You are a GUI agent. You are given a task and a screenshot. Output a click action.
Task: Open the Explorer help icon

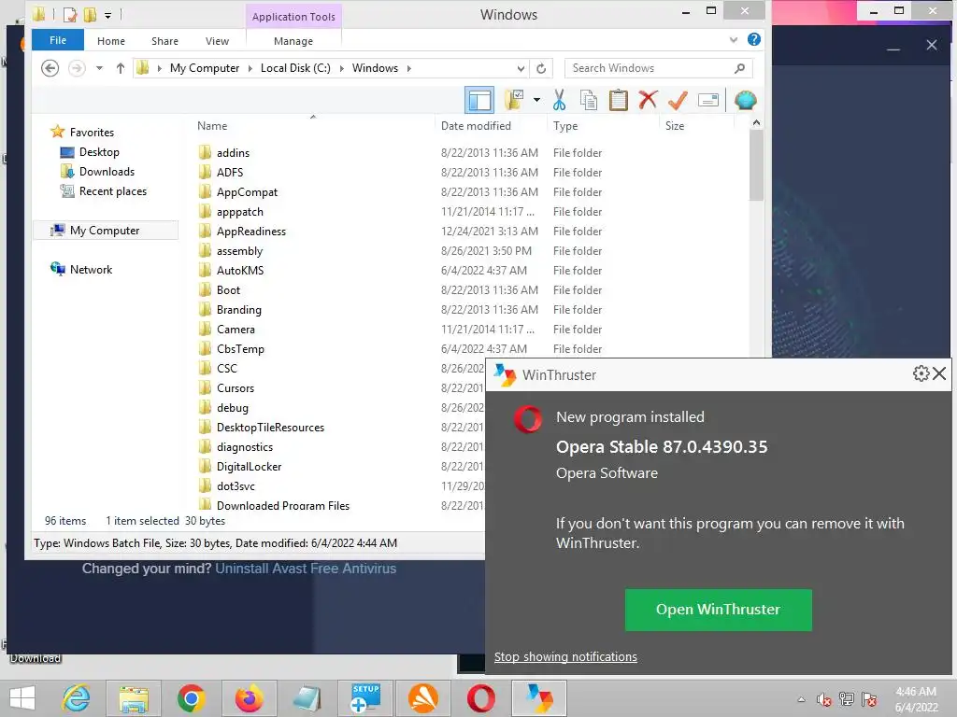(x=754, y=39)
